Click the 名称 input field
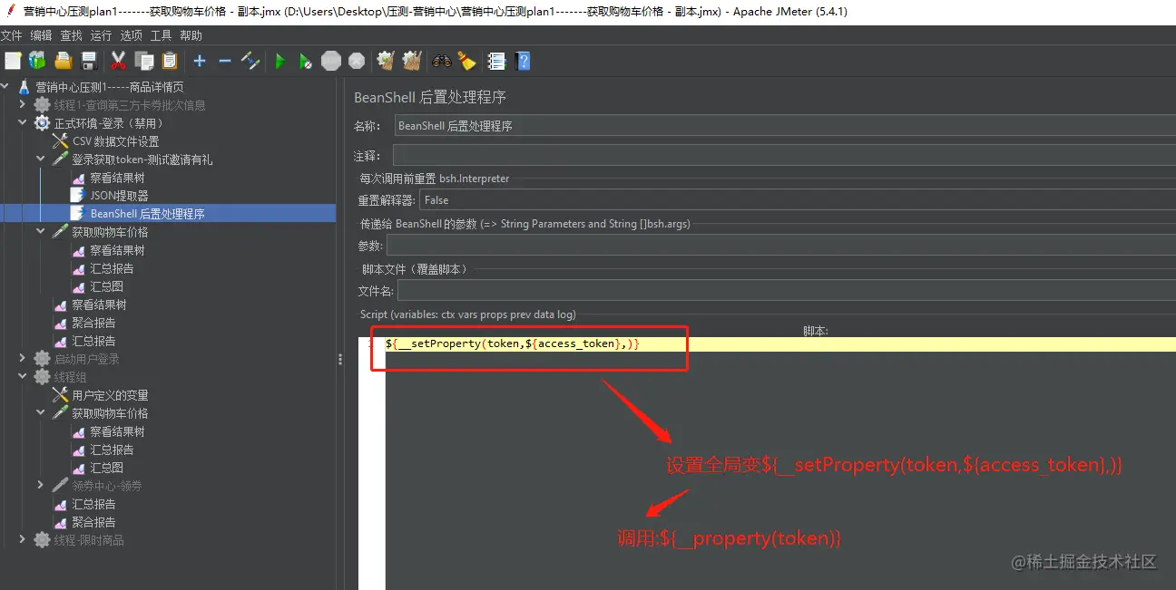 [x=635, y=125]
